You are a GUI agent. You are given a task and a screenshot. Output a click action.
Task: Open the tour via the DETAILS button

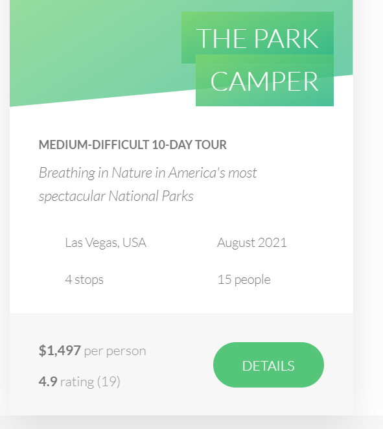[x=268, y=365]
